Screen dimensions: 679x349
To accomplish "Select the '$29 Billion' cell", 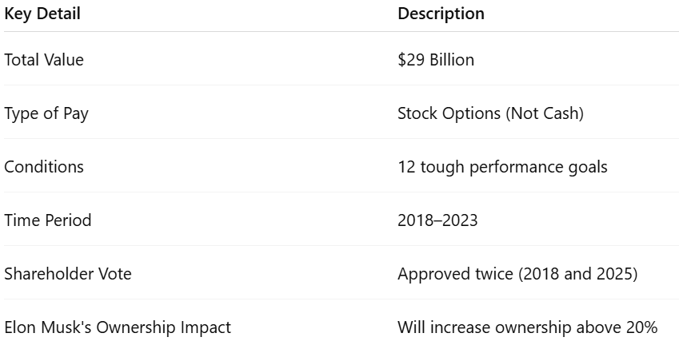I will (436, 60).
